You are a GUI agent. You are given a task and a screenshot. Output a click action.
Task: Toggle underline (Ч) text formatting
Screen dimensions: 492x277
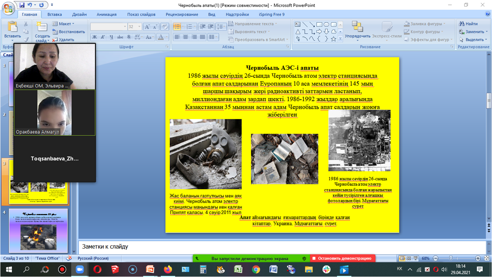pos(111,37)
